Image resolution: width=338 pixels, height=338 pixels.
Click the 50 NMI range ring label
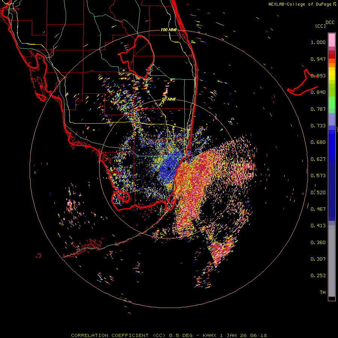pyautogui.click(x=169, y=100)
